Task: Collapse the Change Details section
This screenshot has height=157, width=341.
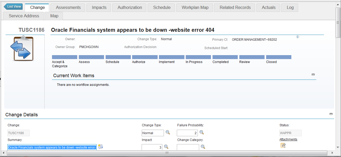Action: pos(331,114)
